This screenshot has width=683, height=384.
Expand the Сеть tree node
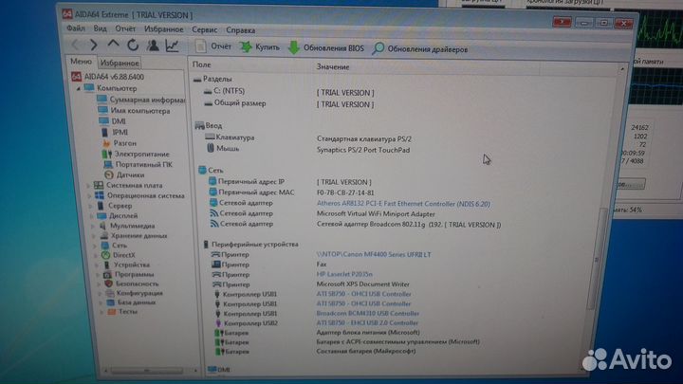tap(96, 246)
